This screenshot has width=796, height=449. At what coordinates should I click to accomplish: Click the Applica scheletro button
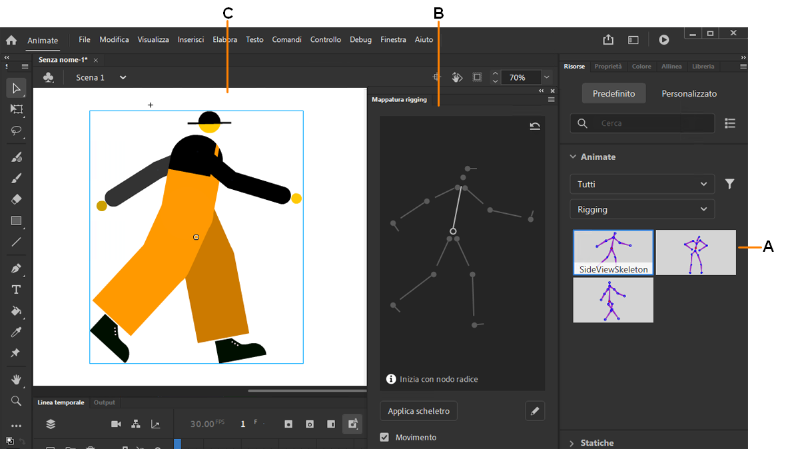pyautogui.click(x=418, y=411)
